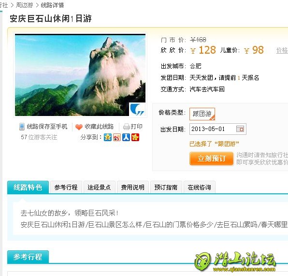This screenshot has height=276, width=288.
Task: Click the heart icon to favorite route
Action: point(79,127)
